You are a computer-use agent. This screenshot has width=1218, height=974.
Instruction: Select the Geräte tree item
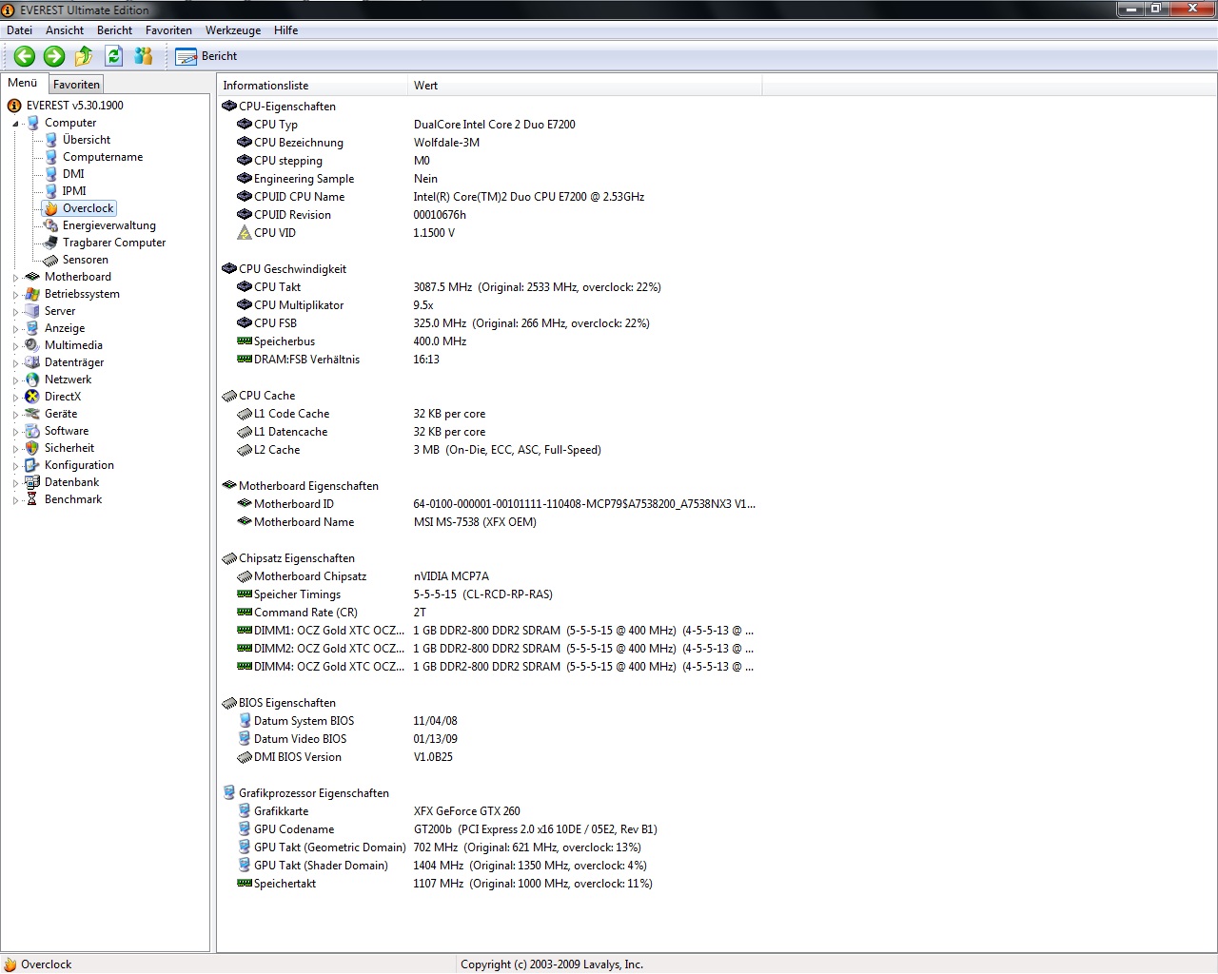(x=61, y=414)
